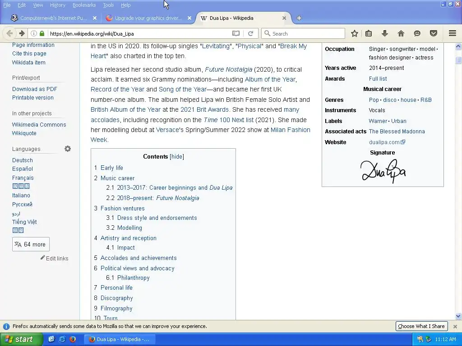Open the File menu
Image resolution: width=462 pixels, height=346 pixels.
pos(7,5)
